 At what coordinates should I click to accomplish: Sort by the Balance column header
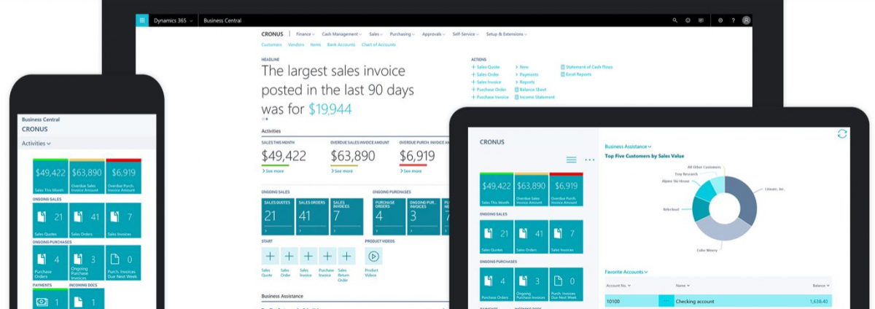821,286
